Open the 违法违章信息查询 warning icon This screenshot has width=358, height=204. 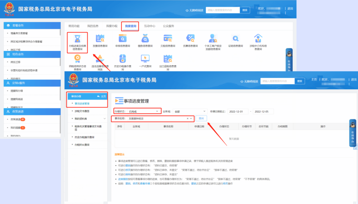pos(100,59)
